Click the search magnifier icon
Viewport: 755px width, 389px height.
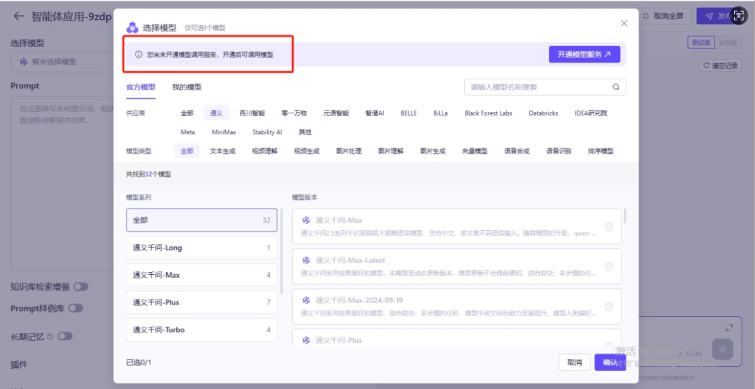point(616,87)
